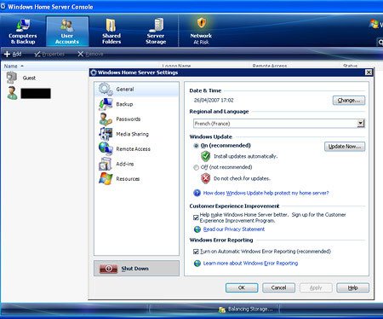
Task: Open the Resources settings category
Action: (136, 179)
